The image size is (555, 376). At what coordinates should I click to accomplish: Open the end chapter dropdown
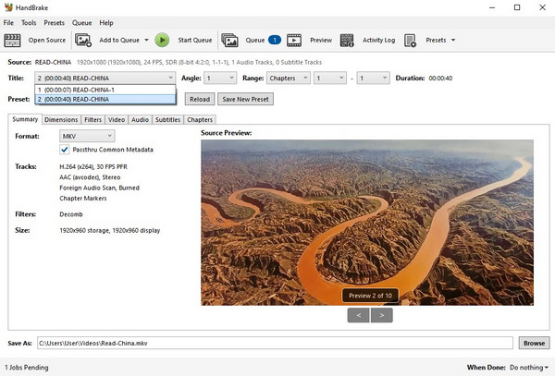374,79
